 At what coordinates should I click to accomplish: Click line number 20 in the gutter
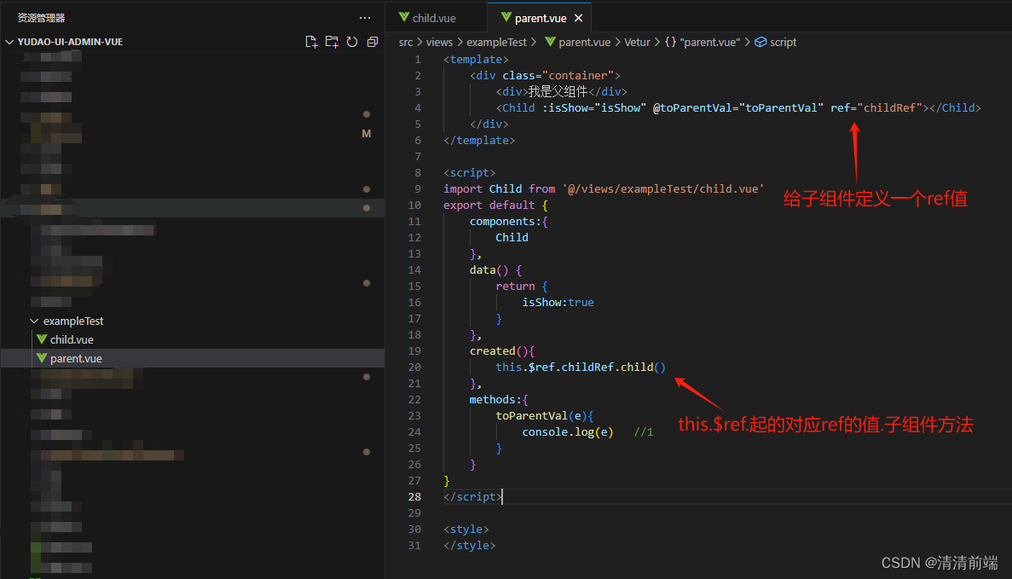414,368
